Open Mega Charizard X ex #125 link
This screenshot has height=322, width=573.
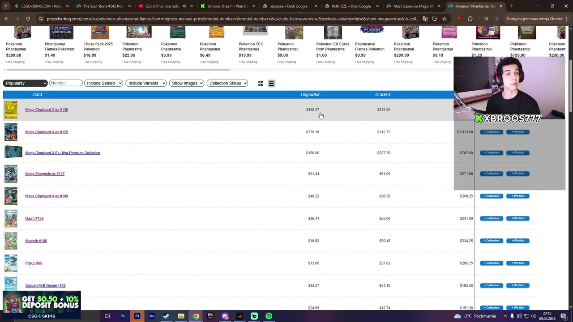pyautogui.click(x=47, y=132)
